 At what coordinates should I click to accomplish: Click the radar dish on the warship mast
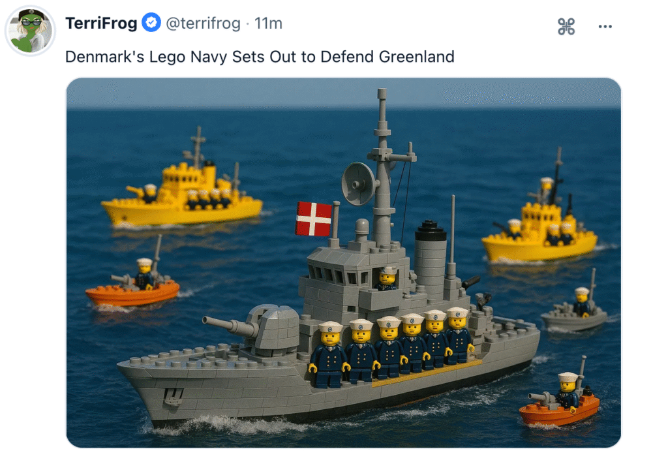pos(359,184)
